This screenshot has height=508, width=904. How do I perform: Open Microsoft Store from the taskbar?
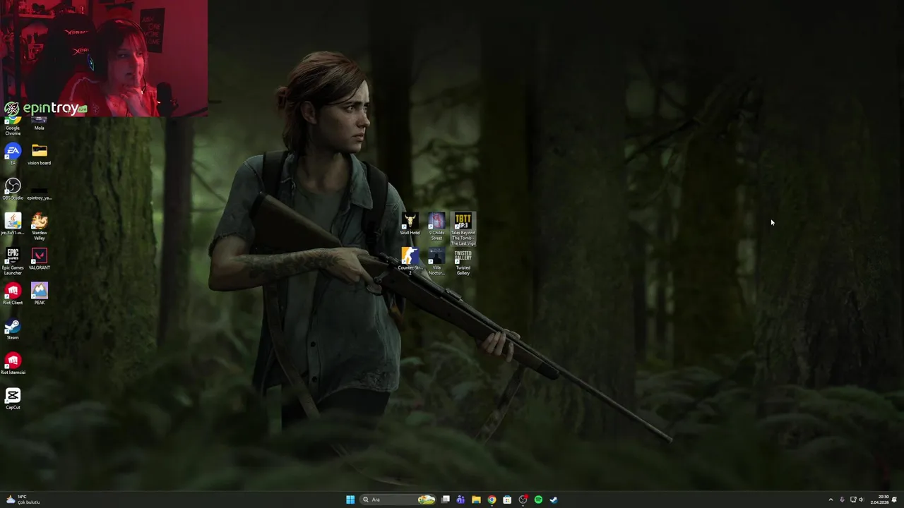coord(507,500)
